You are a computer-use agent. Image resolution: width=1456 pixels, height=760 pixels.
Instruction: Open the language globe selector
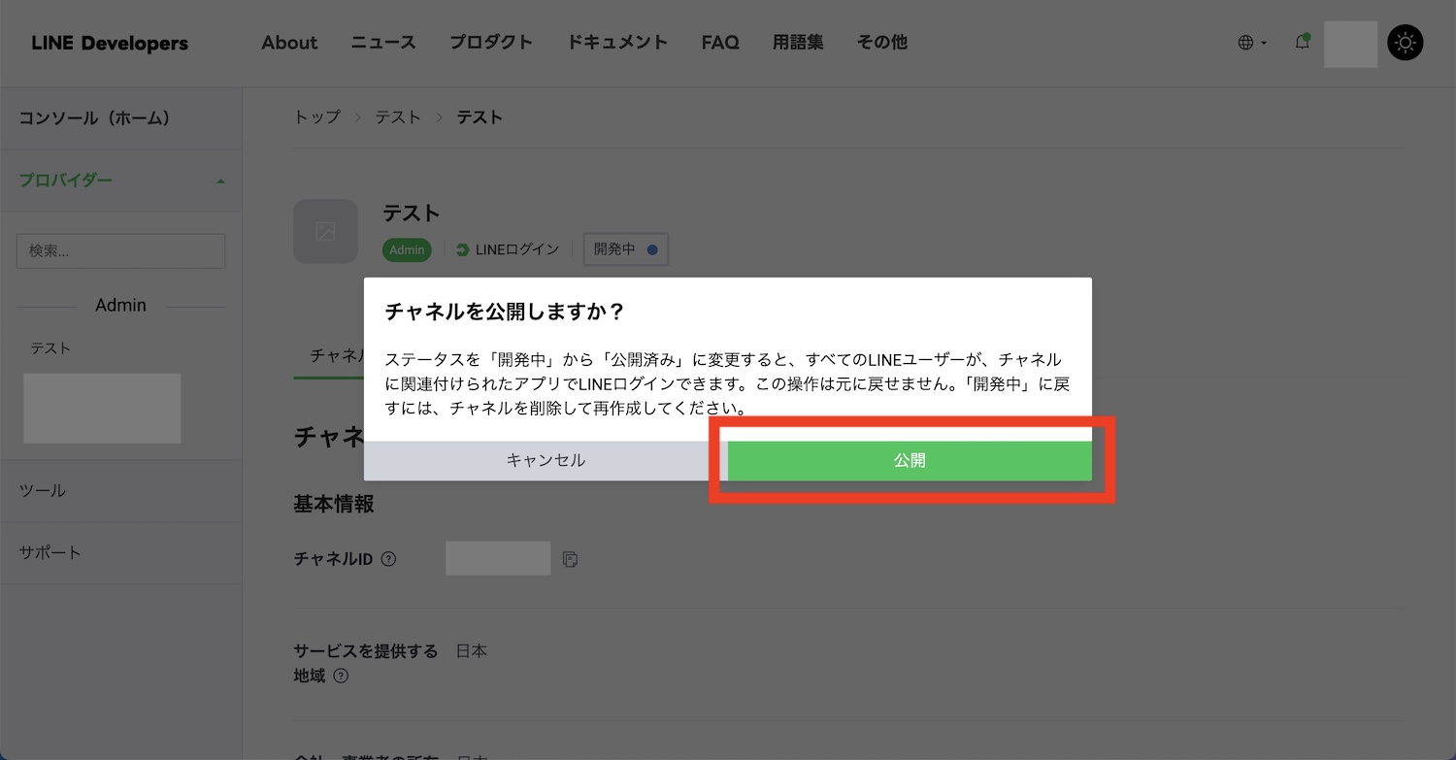(1252, 43)
